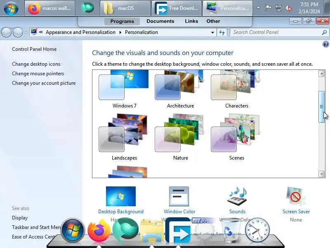Image resolution: width=330 pixels, height=248 pixels.
Task: Open the Other tab
Action: click(x=213, y=21)
